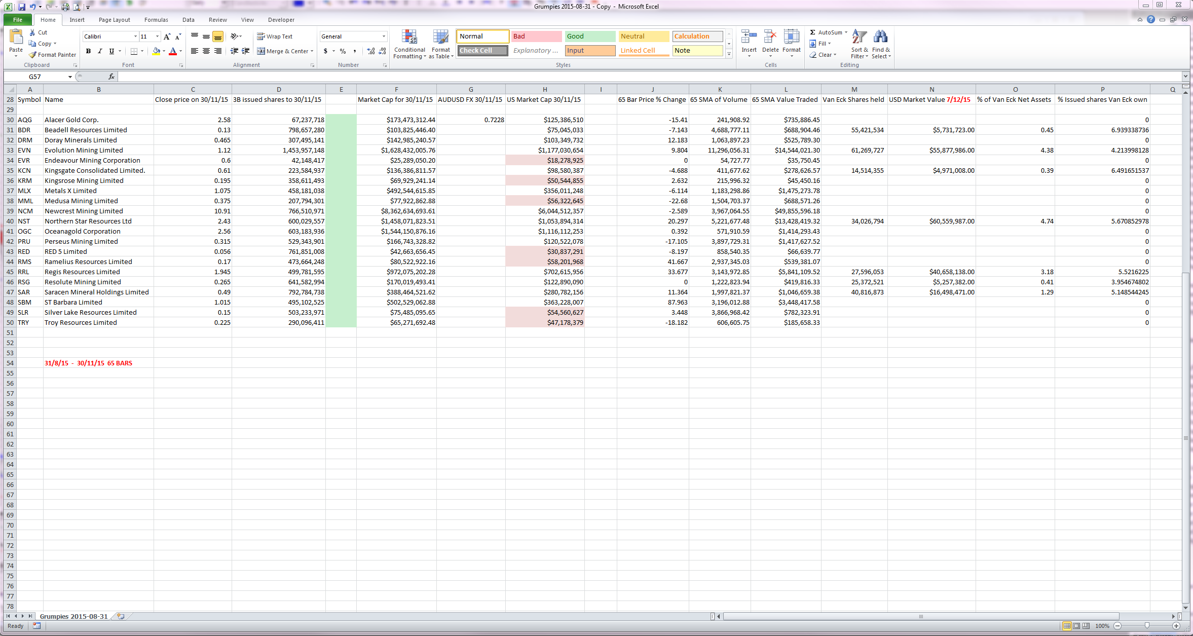
Task: Apply Percent Style format
Action: tap(343, 51)
